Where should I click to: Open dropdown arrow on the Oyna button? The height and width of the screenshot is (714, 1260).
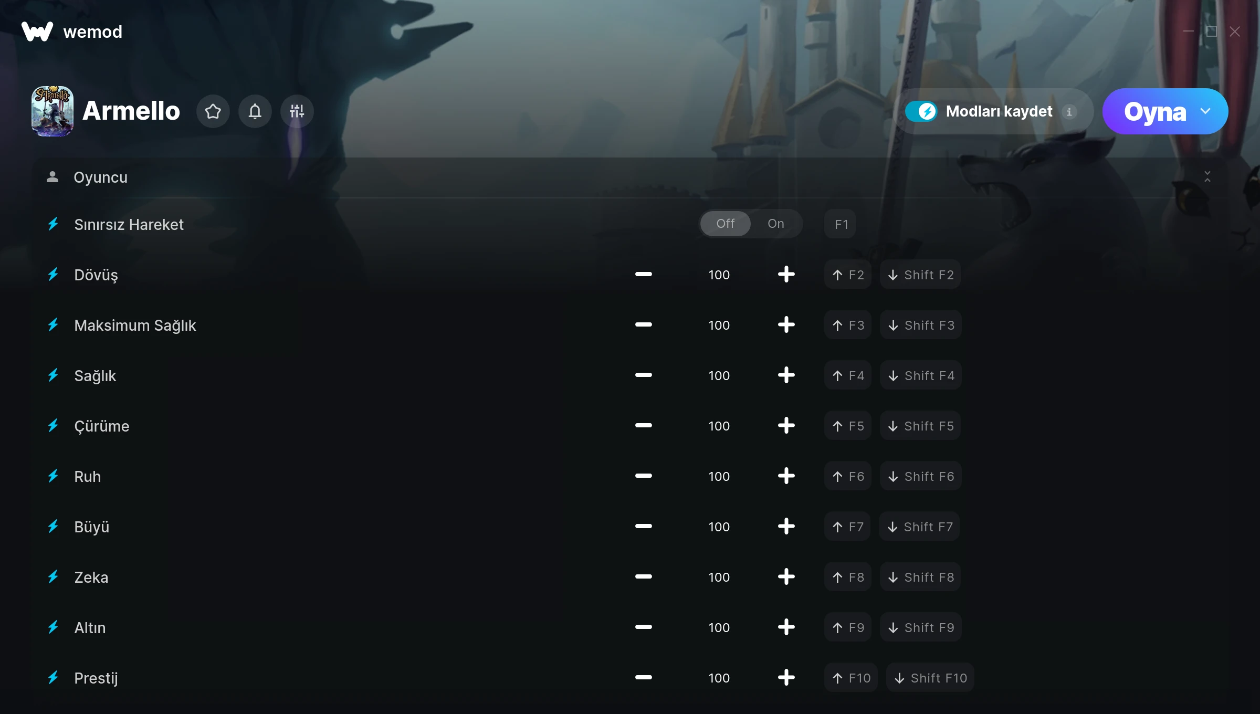[x=1205, y=111]
